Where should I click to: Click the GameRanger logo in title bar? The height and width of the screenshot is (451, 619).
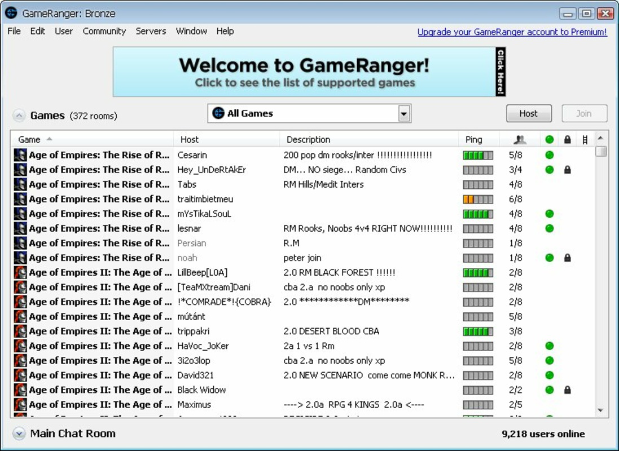[11, 12]
